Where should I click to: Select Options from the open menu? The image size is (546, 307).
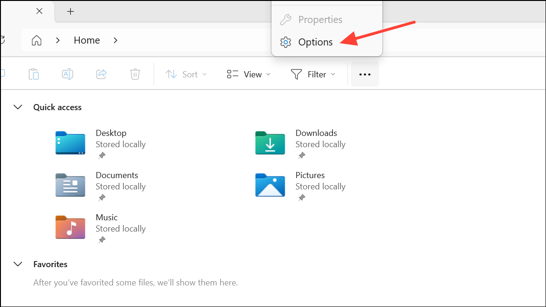315,42
